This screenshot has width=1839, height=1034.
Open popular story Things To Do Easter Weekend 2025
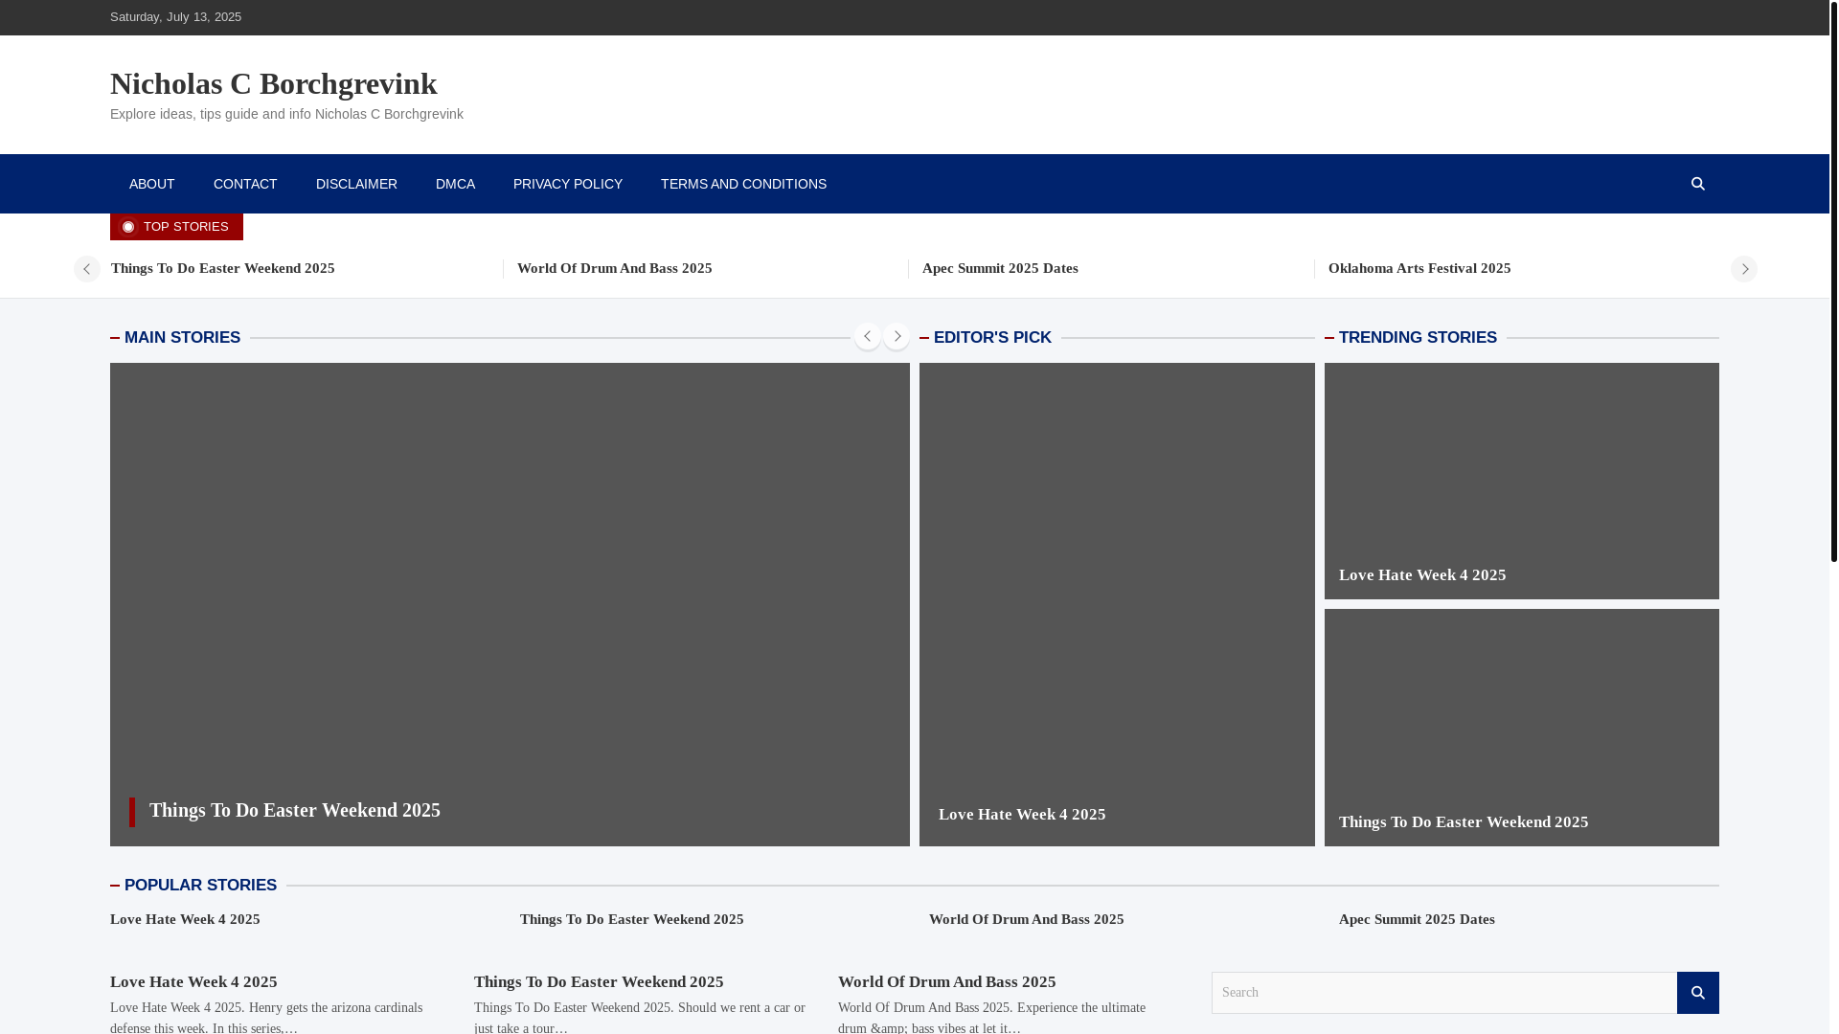632,919
